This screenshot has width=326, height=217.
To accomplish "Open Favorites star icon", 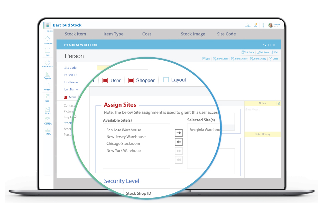I will (x=248, y=25).
